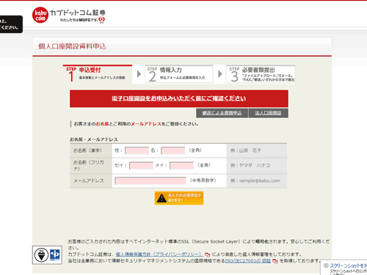Image resolution: width=367 pixels, height=275 pixels.
Task: Click the arrow between Step 1 and Step 2
Action: [x=139, y=74]
